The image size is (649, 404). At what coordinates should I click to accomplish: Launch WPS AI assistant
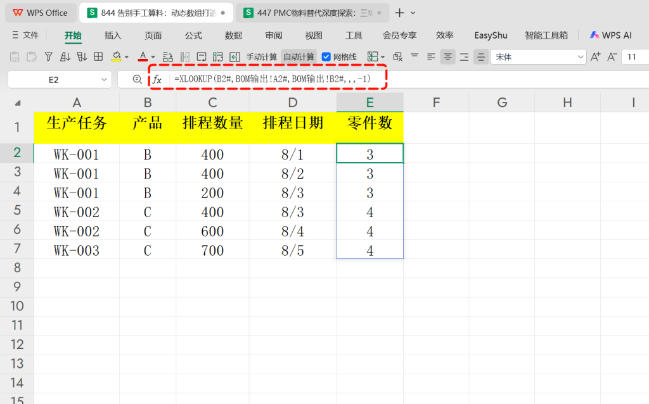tap(611, 35)
